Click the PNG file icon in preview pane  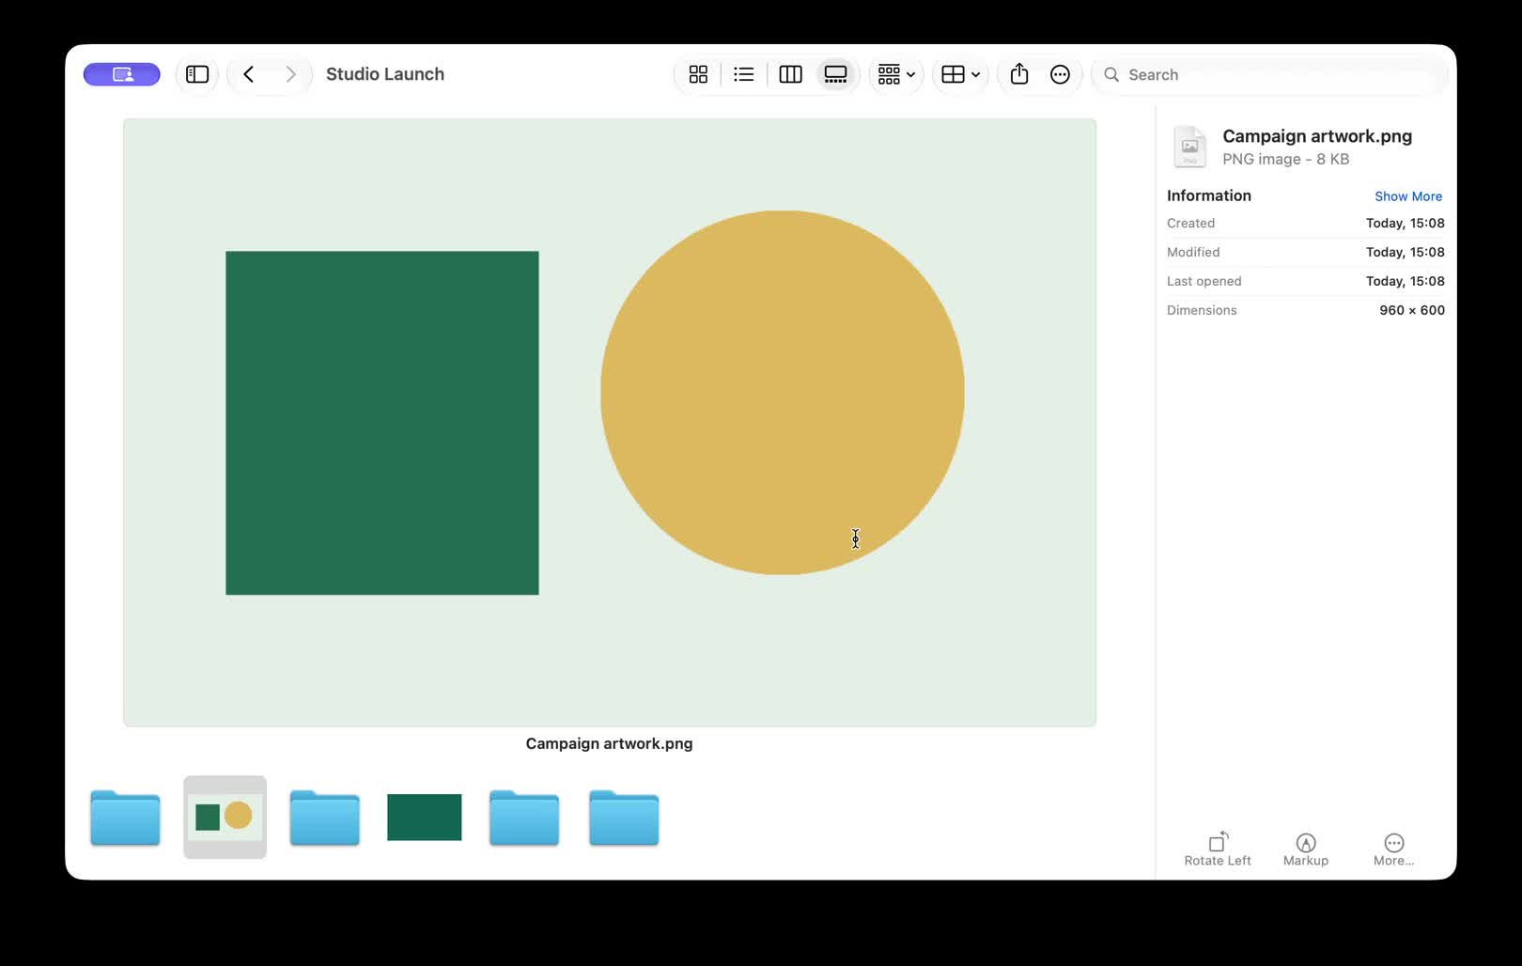point(1189,147)
